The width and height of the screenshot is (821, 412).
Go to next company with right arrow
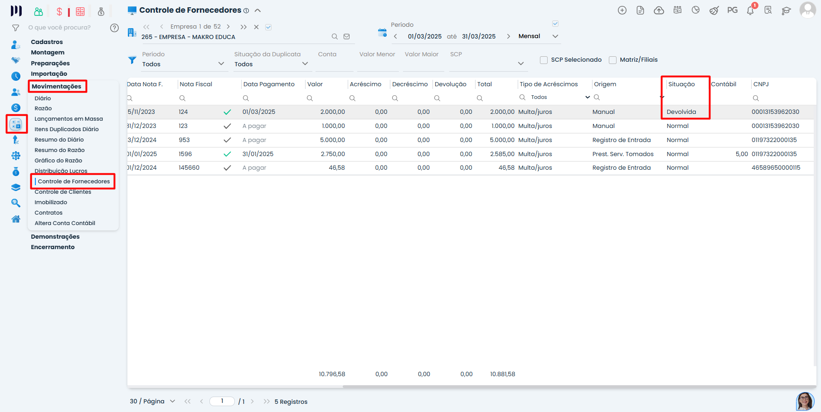[228, 27]
